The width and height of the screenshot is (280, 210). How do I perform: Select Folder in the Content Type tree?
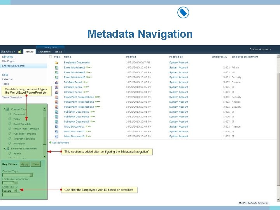pyautogui.click(x=17, y=119)
